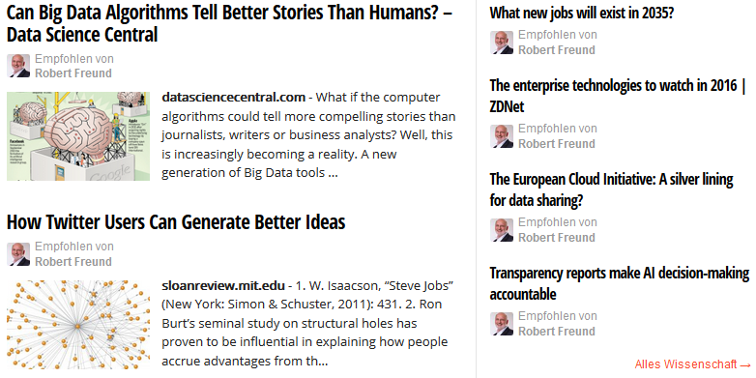The height and width of the screenshot is (378, 756).
Task: Open Transparency reports make AI decision-making accountable
Action: (620, 283)
